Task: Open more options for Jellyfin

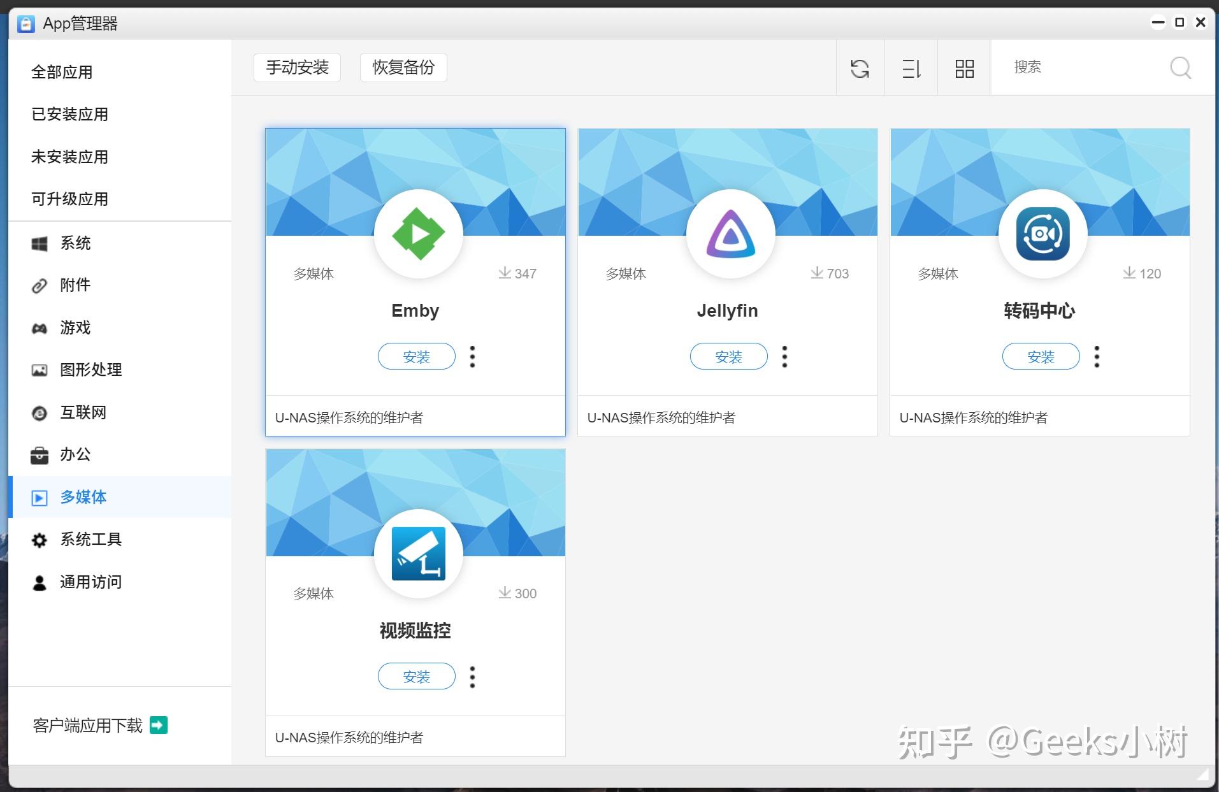Action: (784, 357)
